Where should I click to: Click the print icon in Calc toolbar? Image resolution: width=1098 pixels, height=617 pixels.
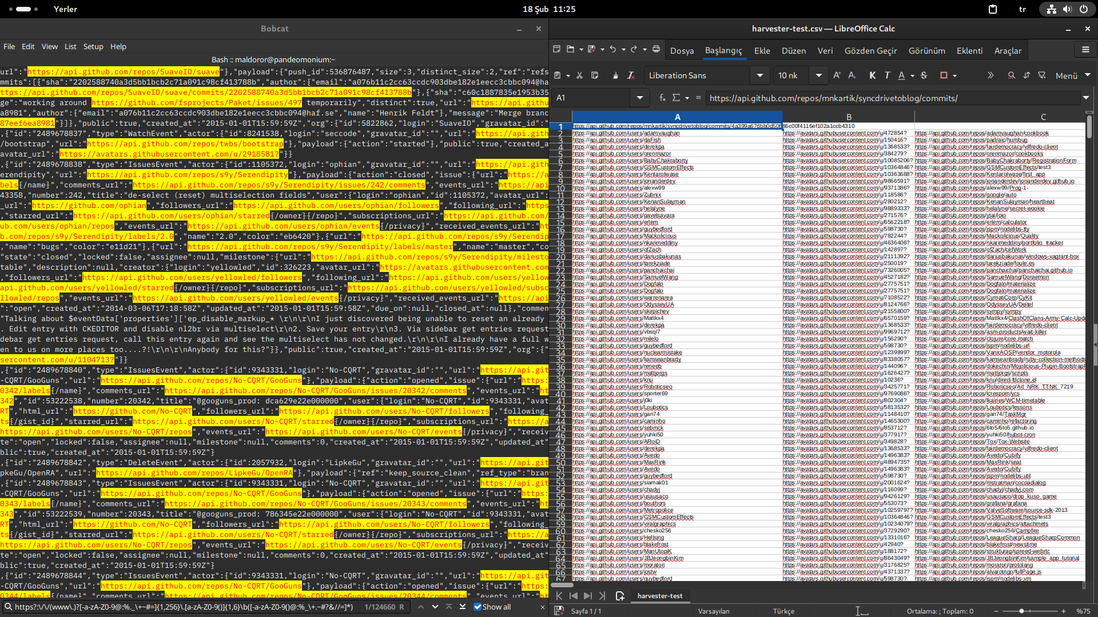click(656, 50)
